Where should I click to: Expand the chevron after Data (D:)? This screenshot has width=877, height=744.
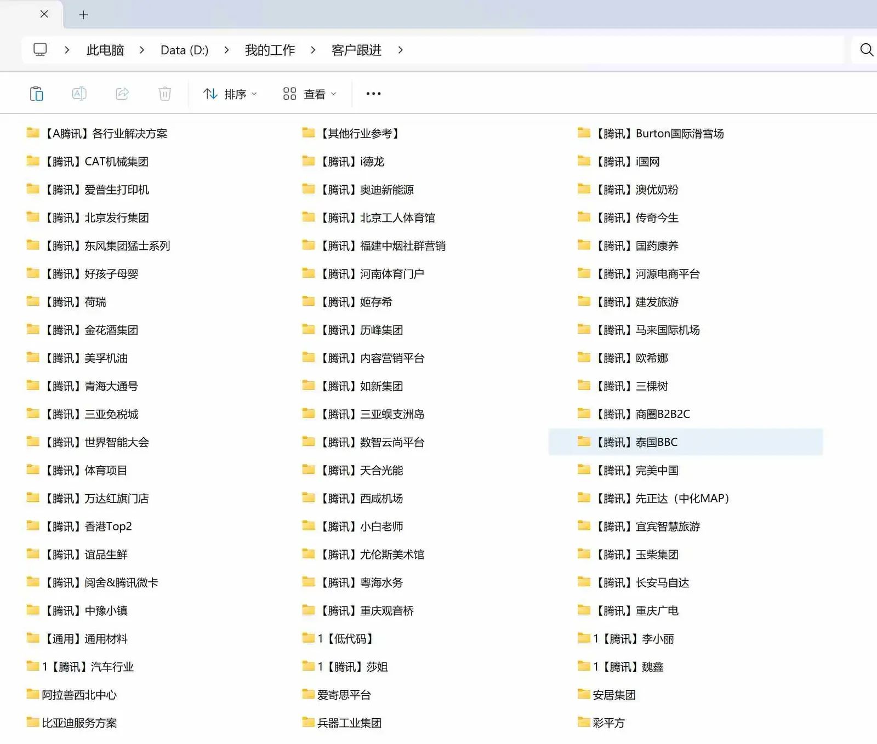(226, 50)
